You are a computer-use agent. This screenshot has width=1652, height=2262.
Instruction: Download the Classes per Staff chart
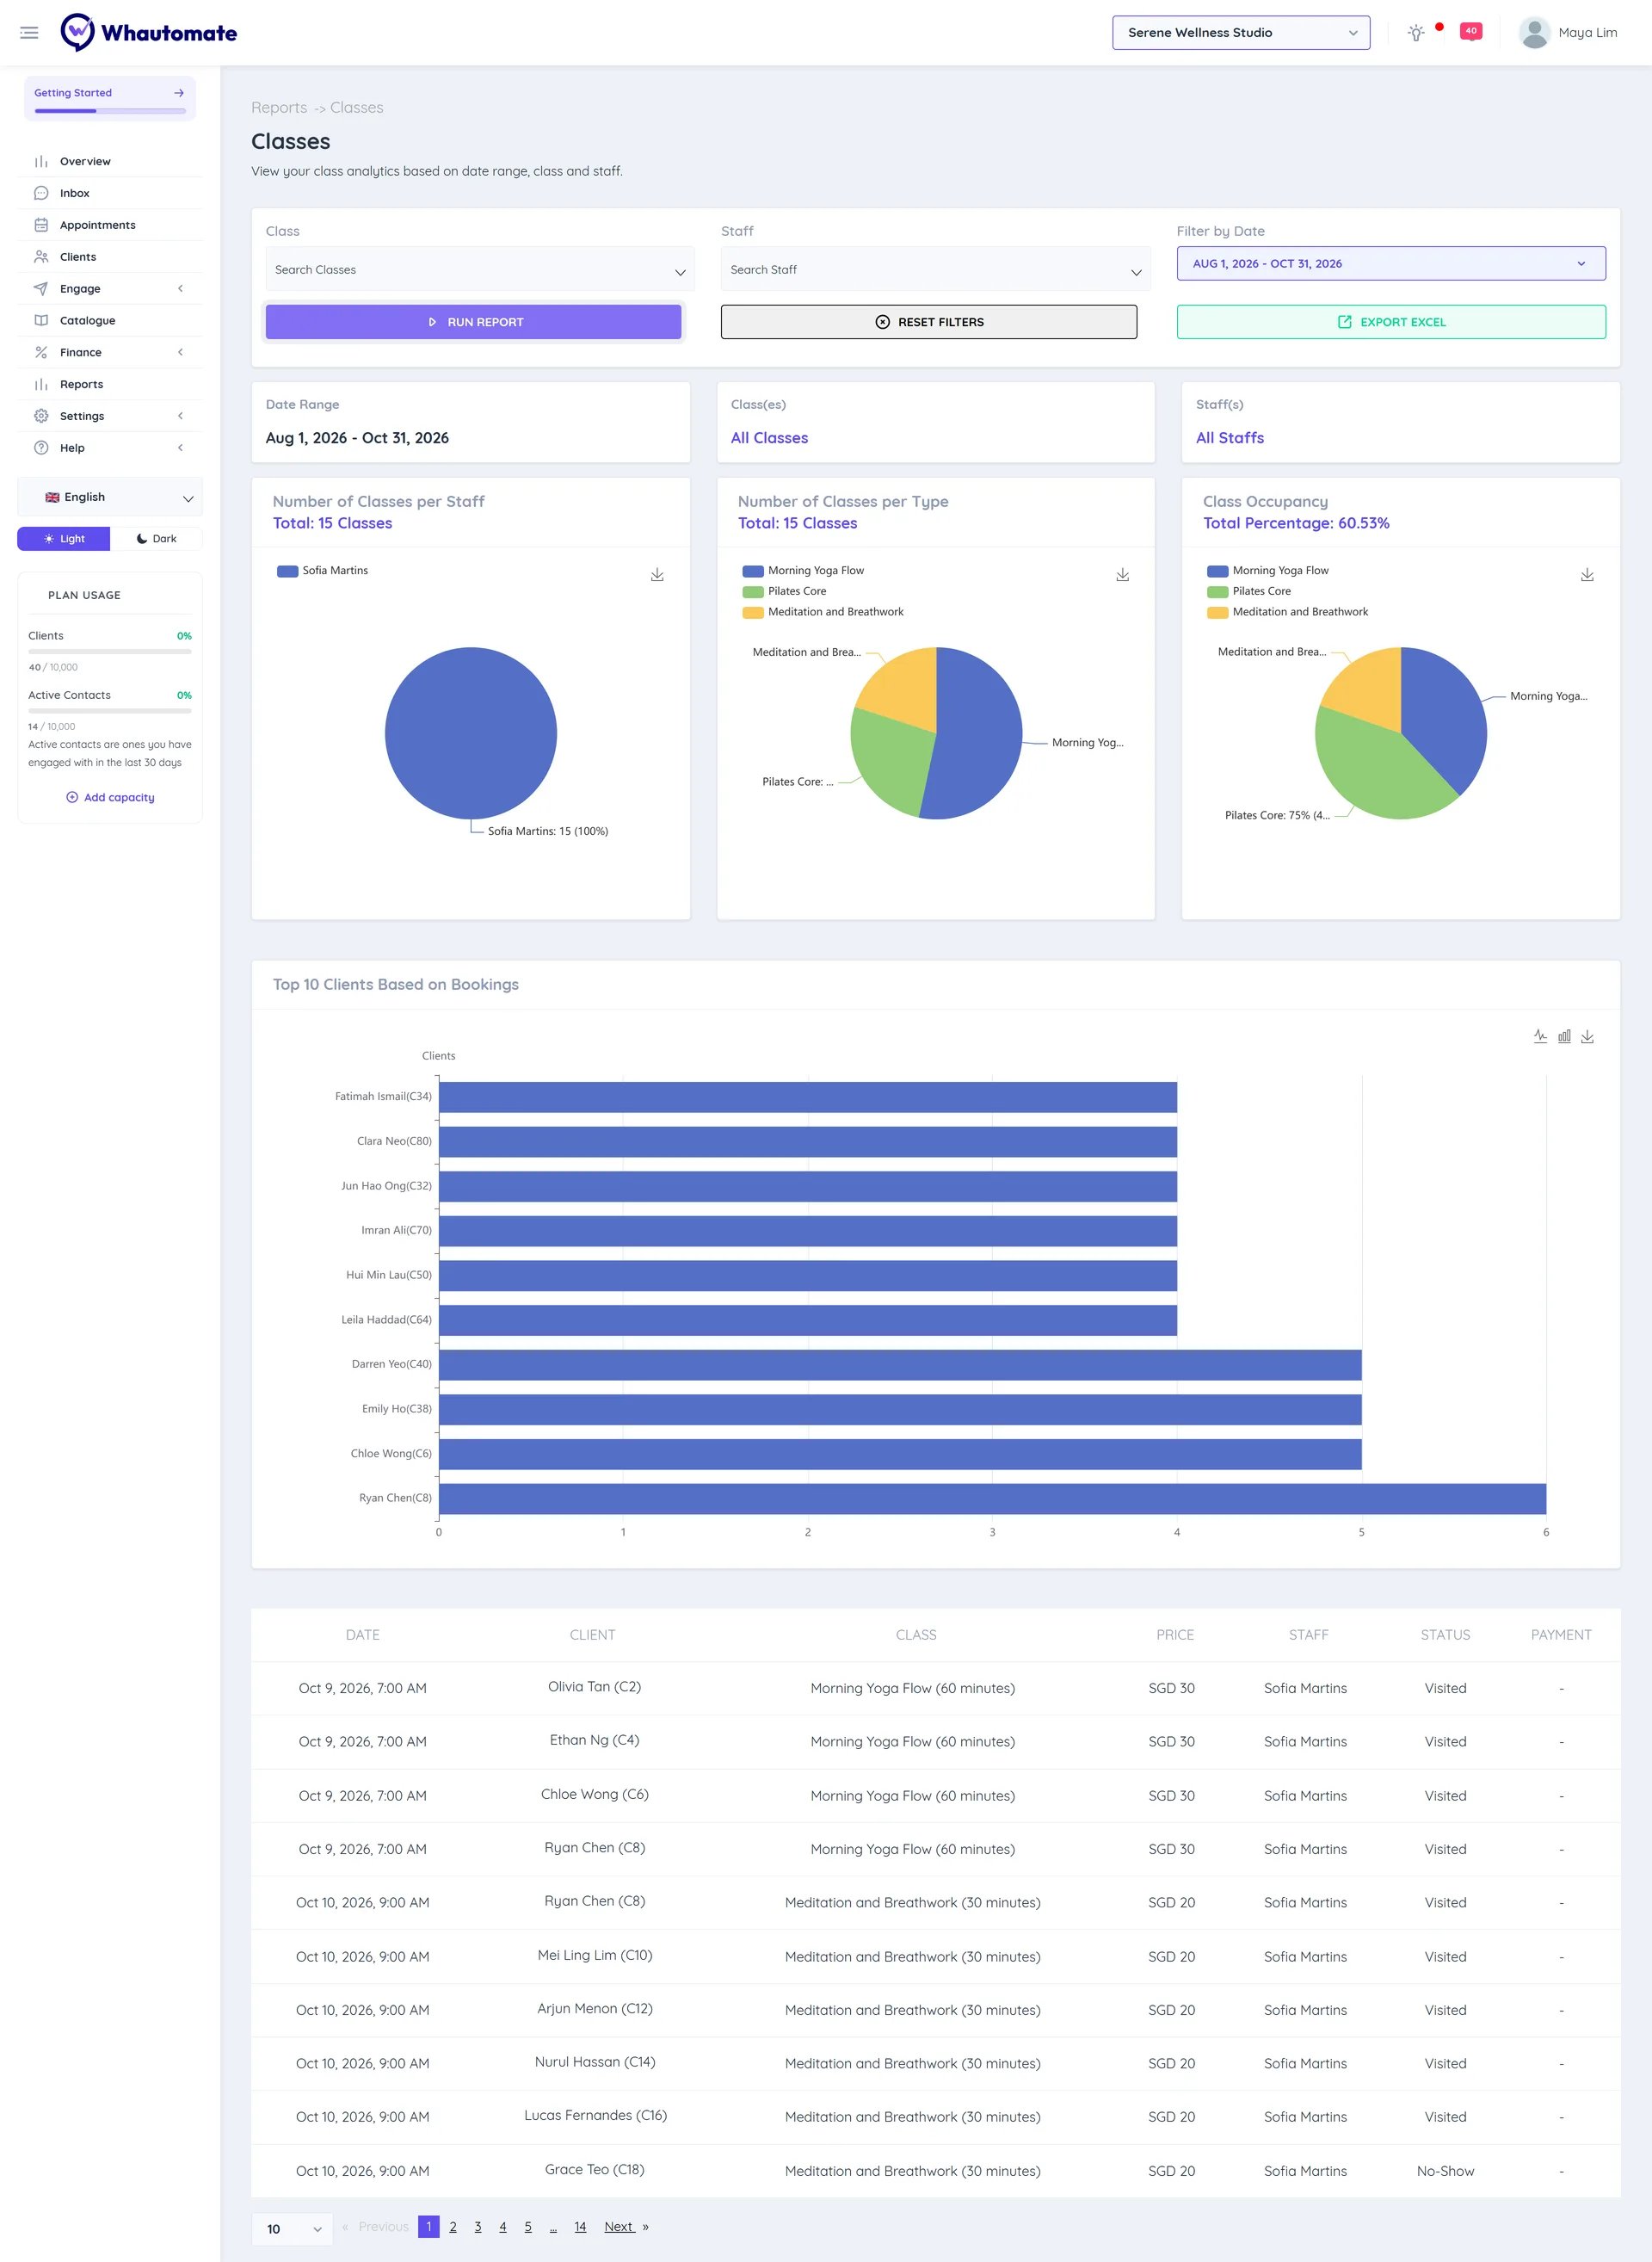(x=657, y=574)
